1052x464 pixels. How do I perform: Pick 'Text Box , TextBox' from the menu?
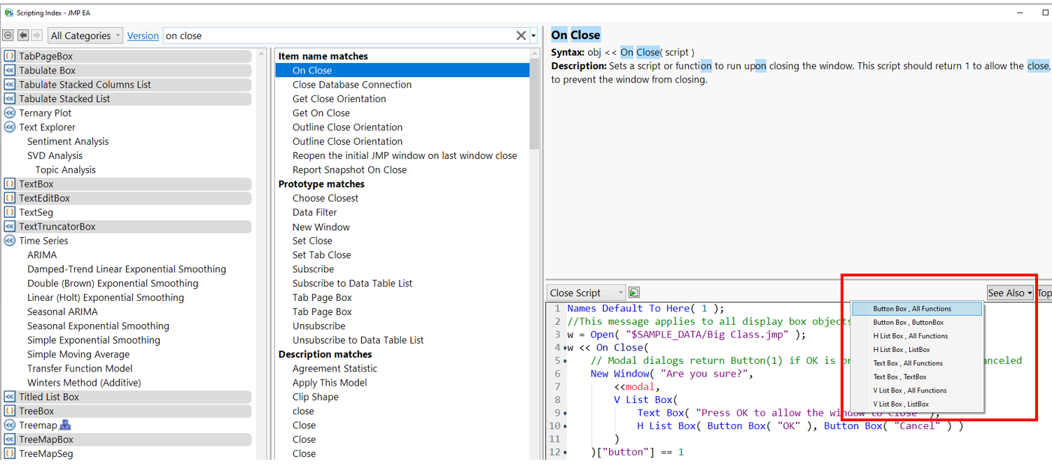pyautogui.click(x=899, y=377)
